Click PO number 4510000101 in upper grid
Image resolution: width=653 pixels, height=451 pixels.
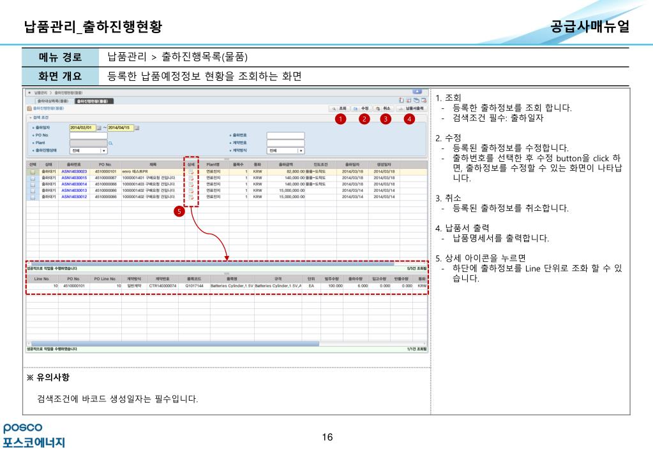pos(105,171)
